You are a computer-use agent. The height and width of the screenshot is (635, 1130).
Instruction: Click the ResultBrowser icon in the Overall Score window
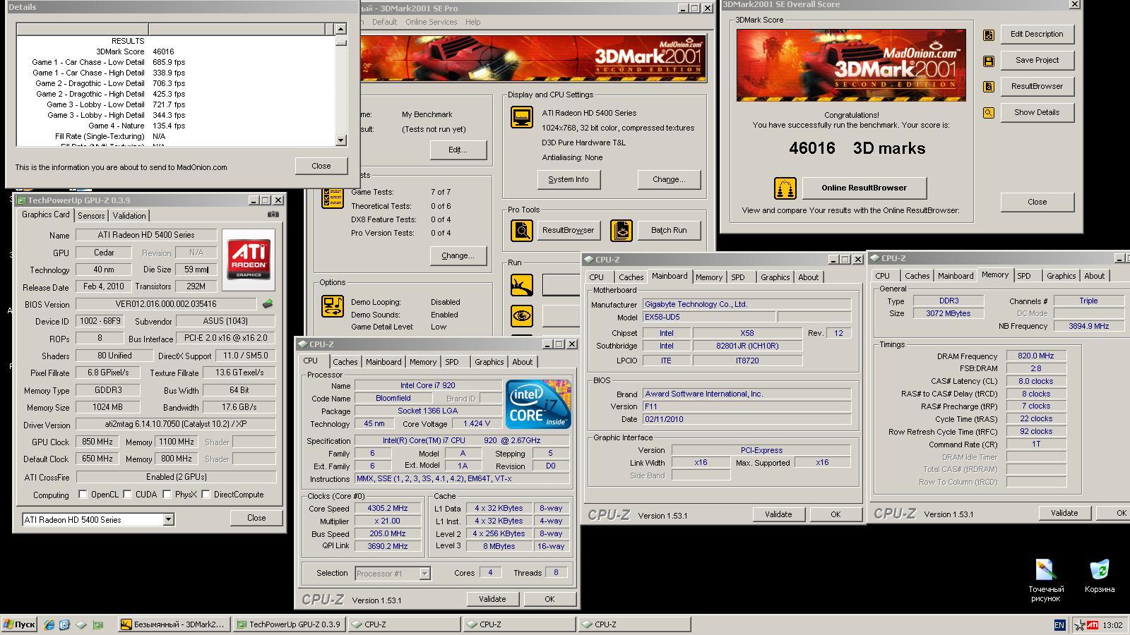coord(989,87)
